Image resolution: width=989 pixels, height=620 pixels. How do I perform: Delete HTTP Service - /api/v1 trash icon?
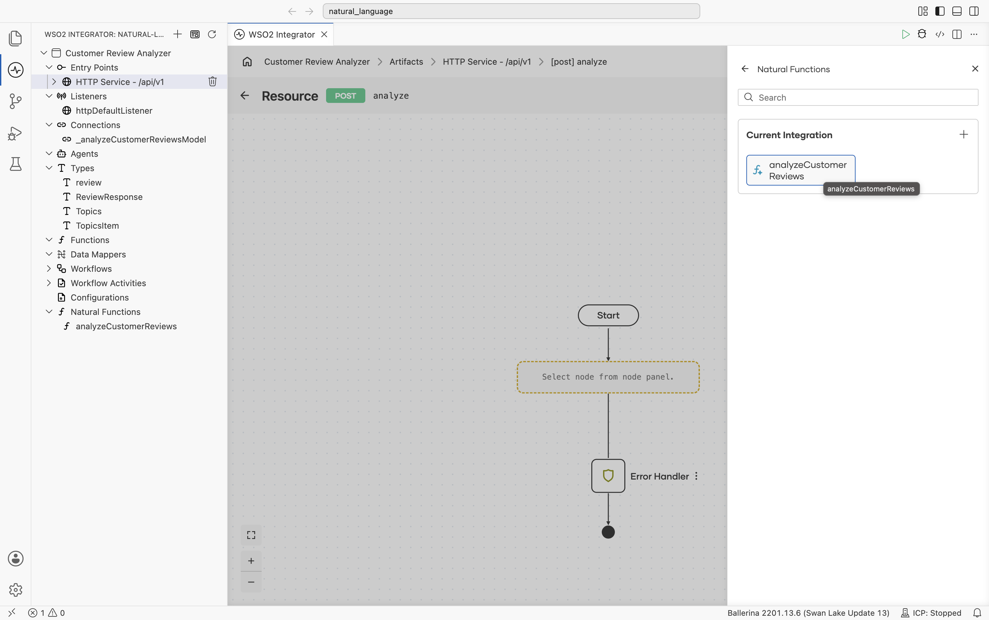click(212, 82)
